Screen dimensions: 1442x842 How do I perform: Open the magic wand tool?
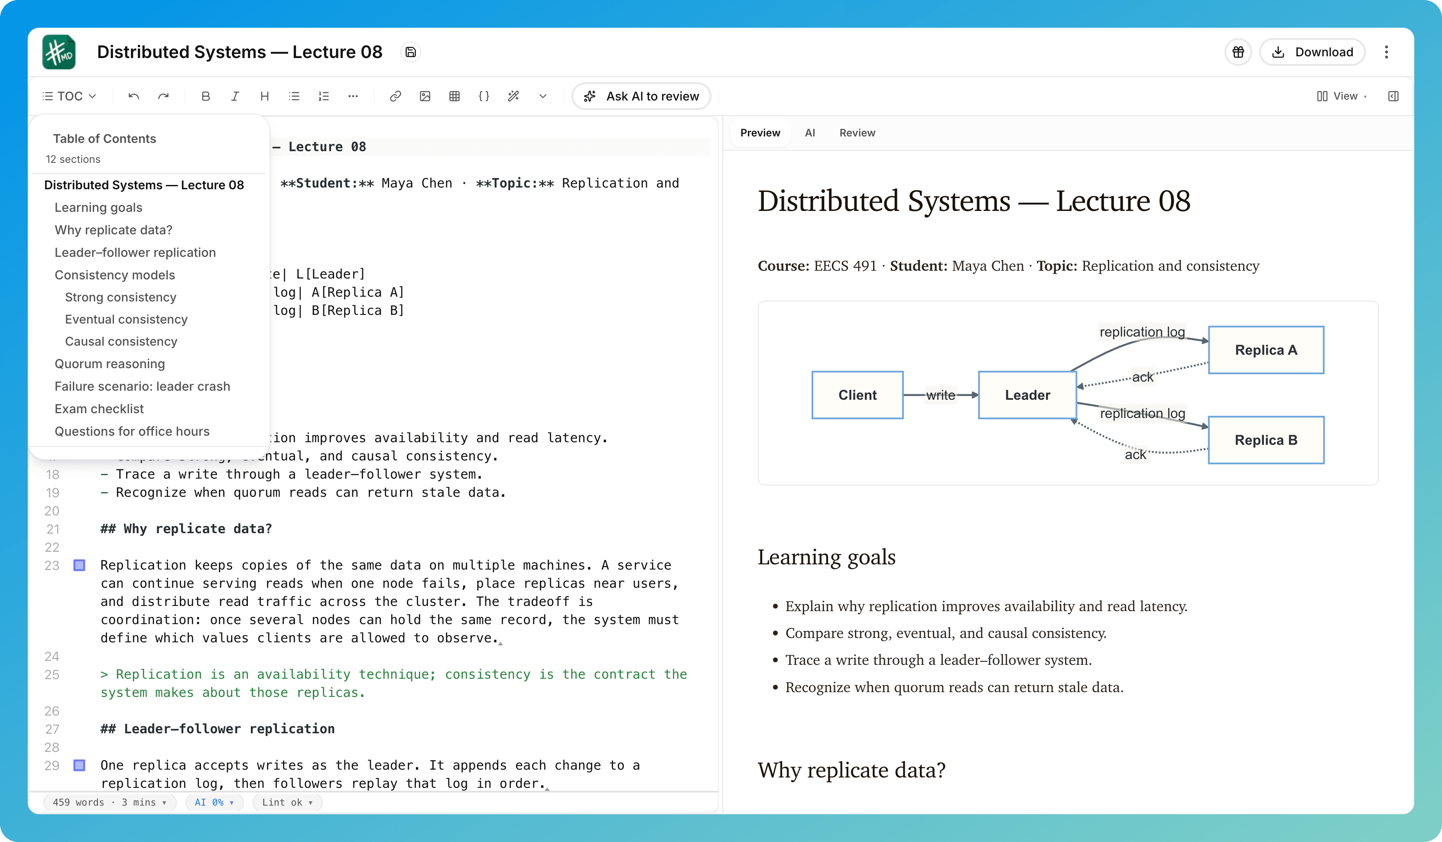click(514, 96)
